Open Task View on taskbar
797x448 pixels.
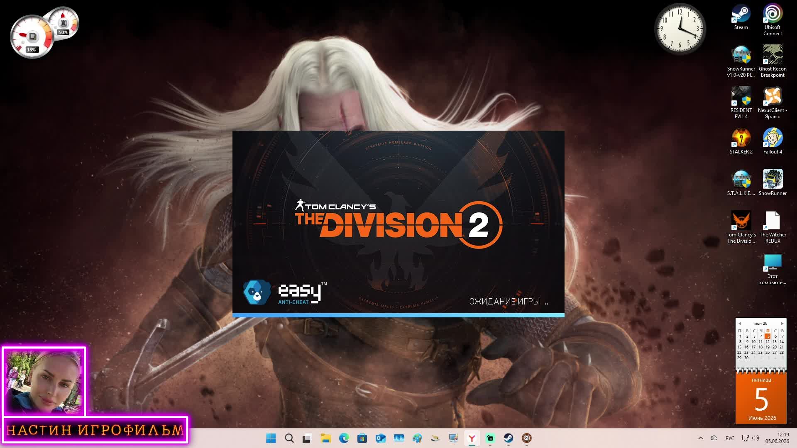307,438
